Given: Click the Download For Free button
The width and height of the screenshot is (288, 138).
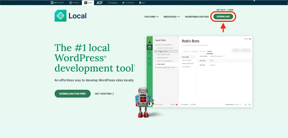Looking at the screenshot, I should [x=73, y=94].
